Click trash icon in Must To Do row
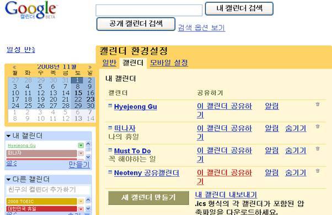The height and width of the screenshot is (215, 332). tap(318, 148)
